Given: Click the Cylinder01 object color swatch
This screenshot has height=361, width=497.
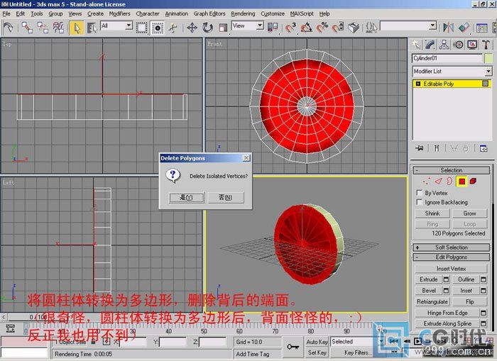Looking at the screenshot, I should [x=488, y=59].
